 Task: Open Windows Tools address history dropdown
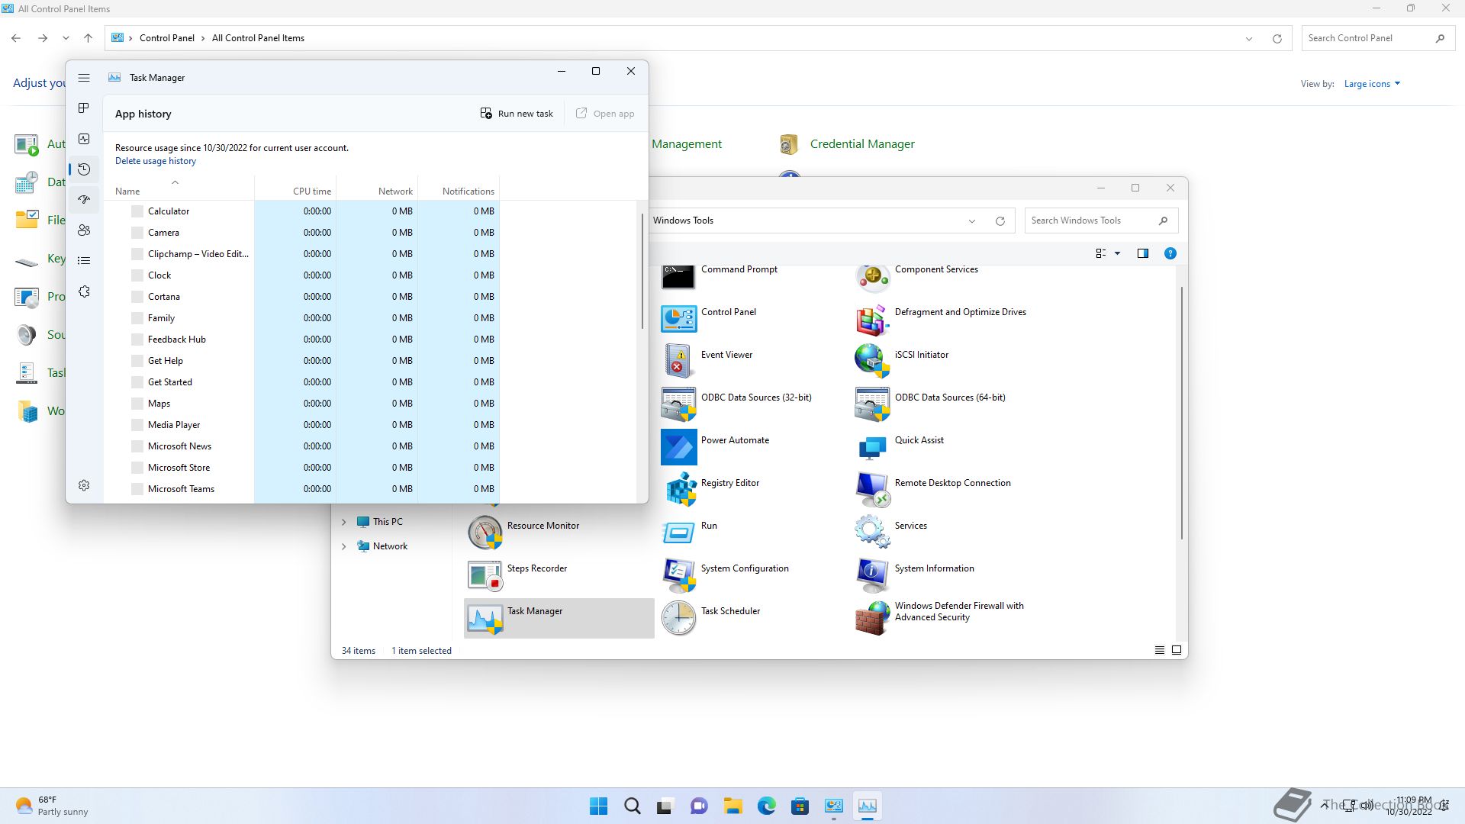972,221
